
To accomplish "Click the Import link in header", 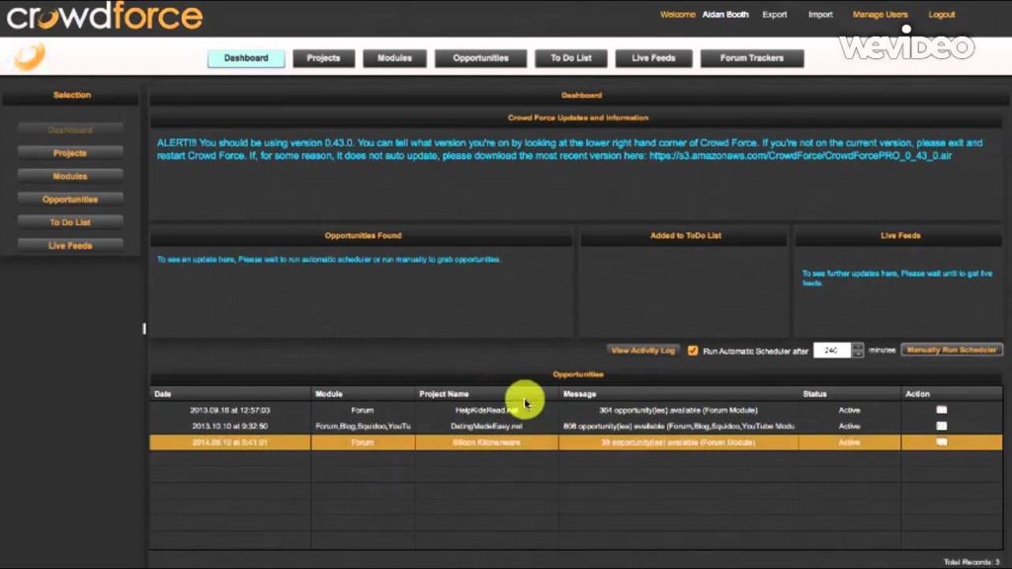I will coord(820,14).
